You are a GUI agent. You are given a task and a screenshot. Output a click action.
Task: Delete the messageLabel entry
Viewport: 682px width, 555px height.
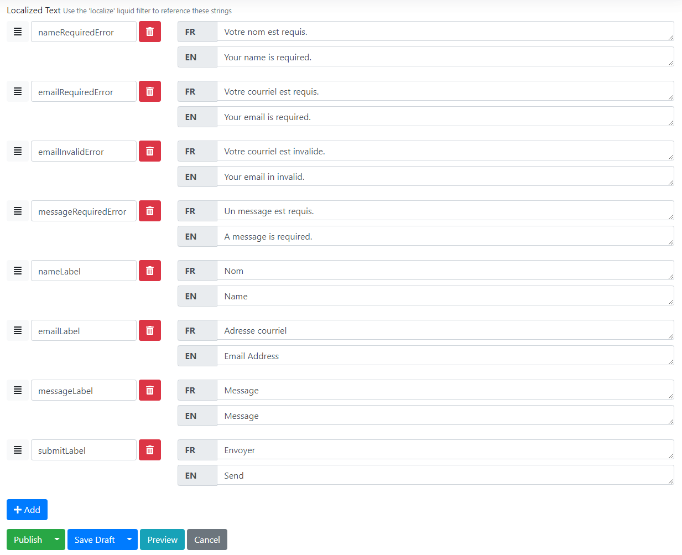coord(150,390)
